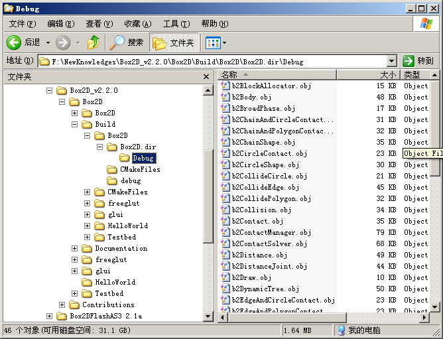Go up one folder level icon
443x339 pixels.
[94, 42]
